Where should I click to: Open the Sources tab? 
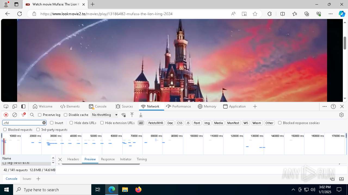tap(124, 106)
